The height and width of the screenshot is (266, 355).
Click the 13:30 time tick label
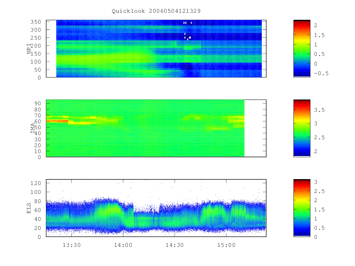coord(71,245)
